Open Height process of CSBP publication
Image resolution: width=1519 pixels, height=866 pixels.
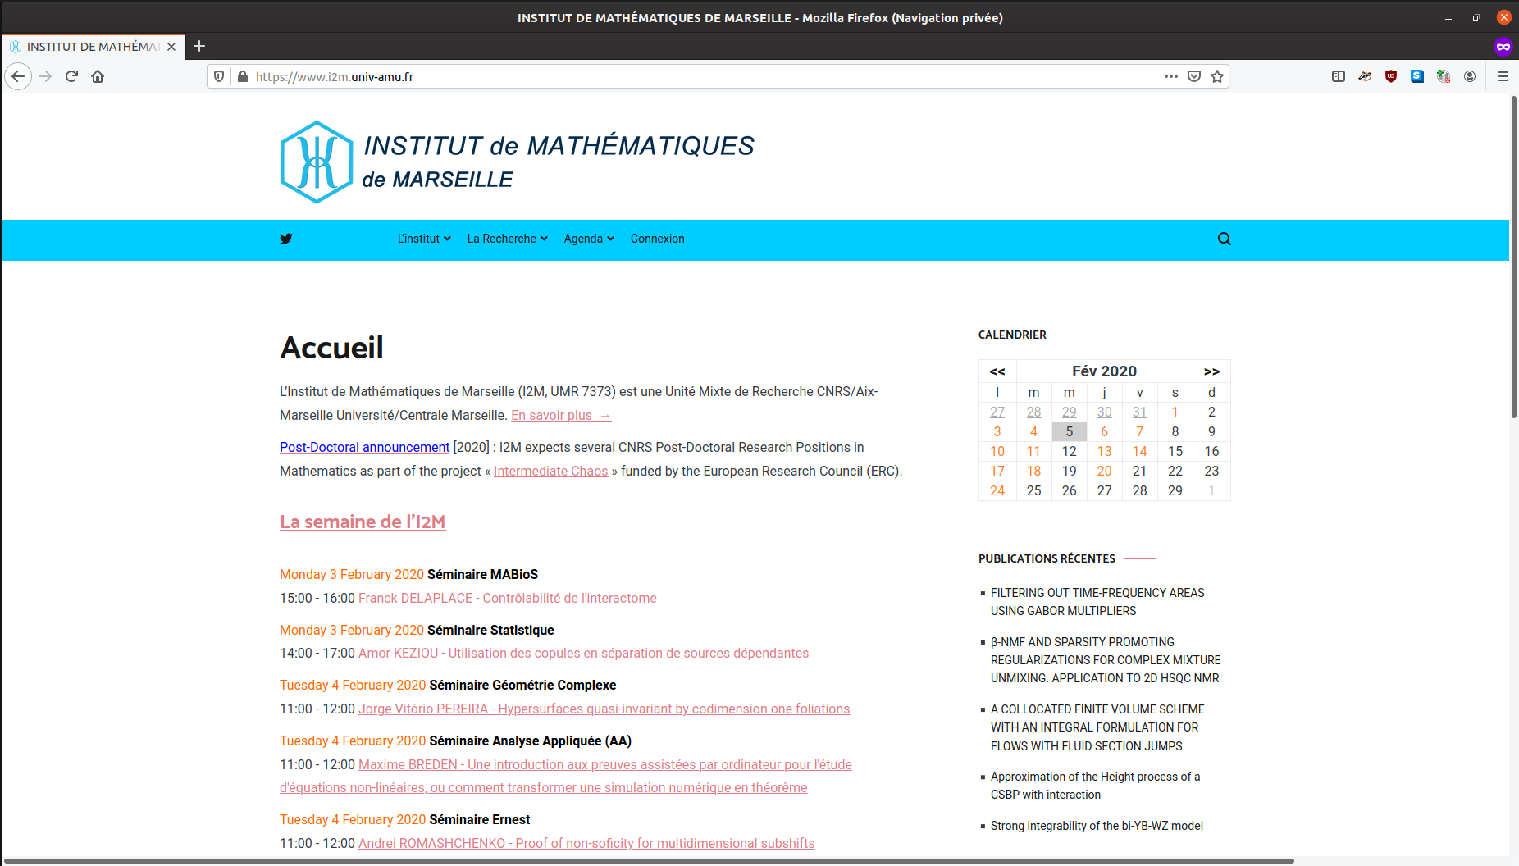coord(1095,786)
